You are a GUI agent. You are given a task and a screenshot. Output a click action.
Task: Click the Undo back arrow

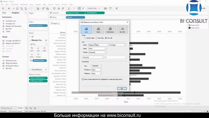(9, 9)
